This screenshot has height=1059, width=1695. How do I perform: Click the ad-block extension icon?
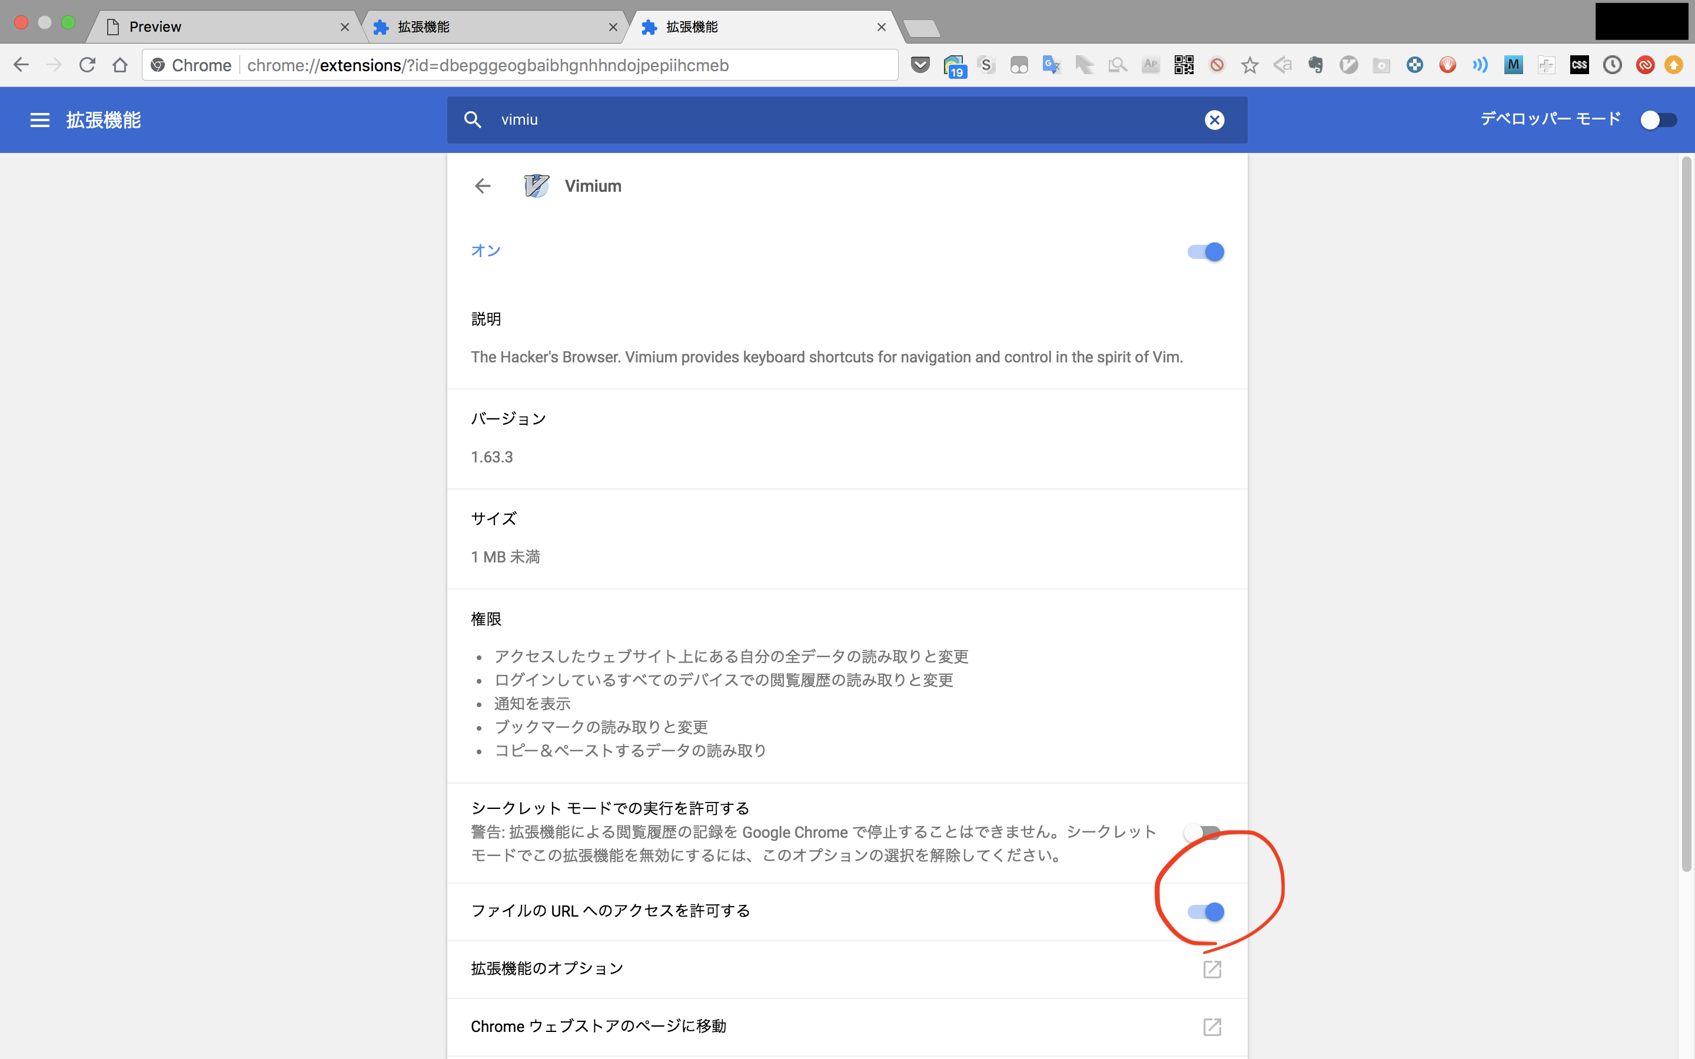click(x=1218, y=65)
